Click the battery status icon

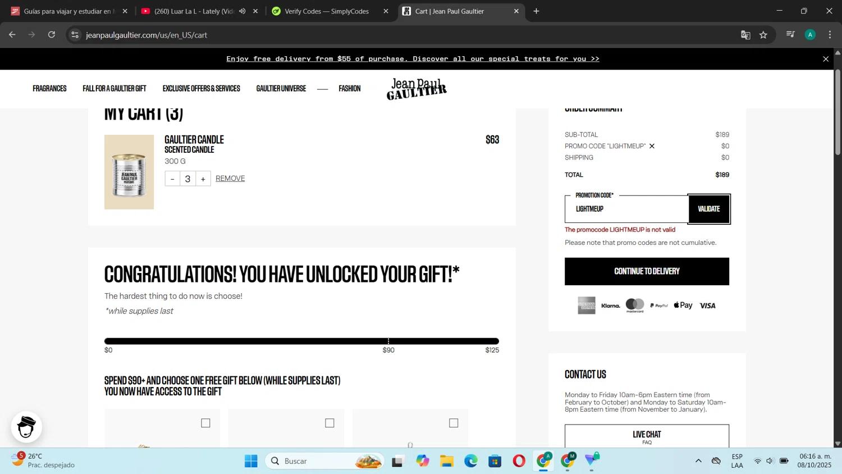pyautogui.click(x=784, y=461)
